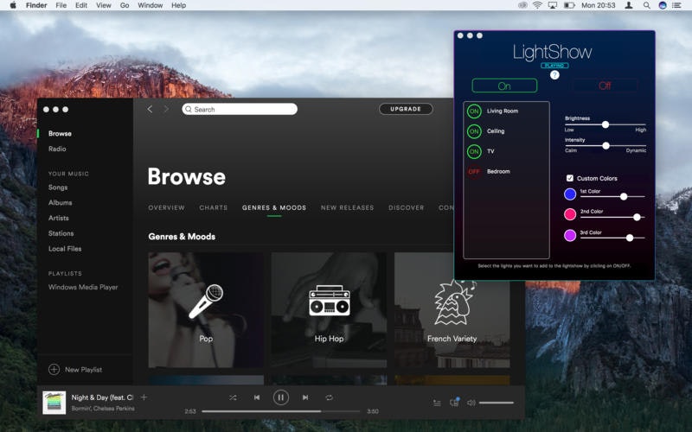Adjust the Intensity slider
The height and width of the screenshot is (432, 692).
(x=606, y=145)
